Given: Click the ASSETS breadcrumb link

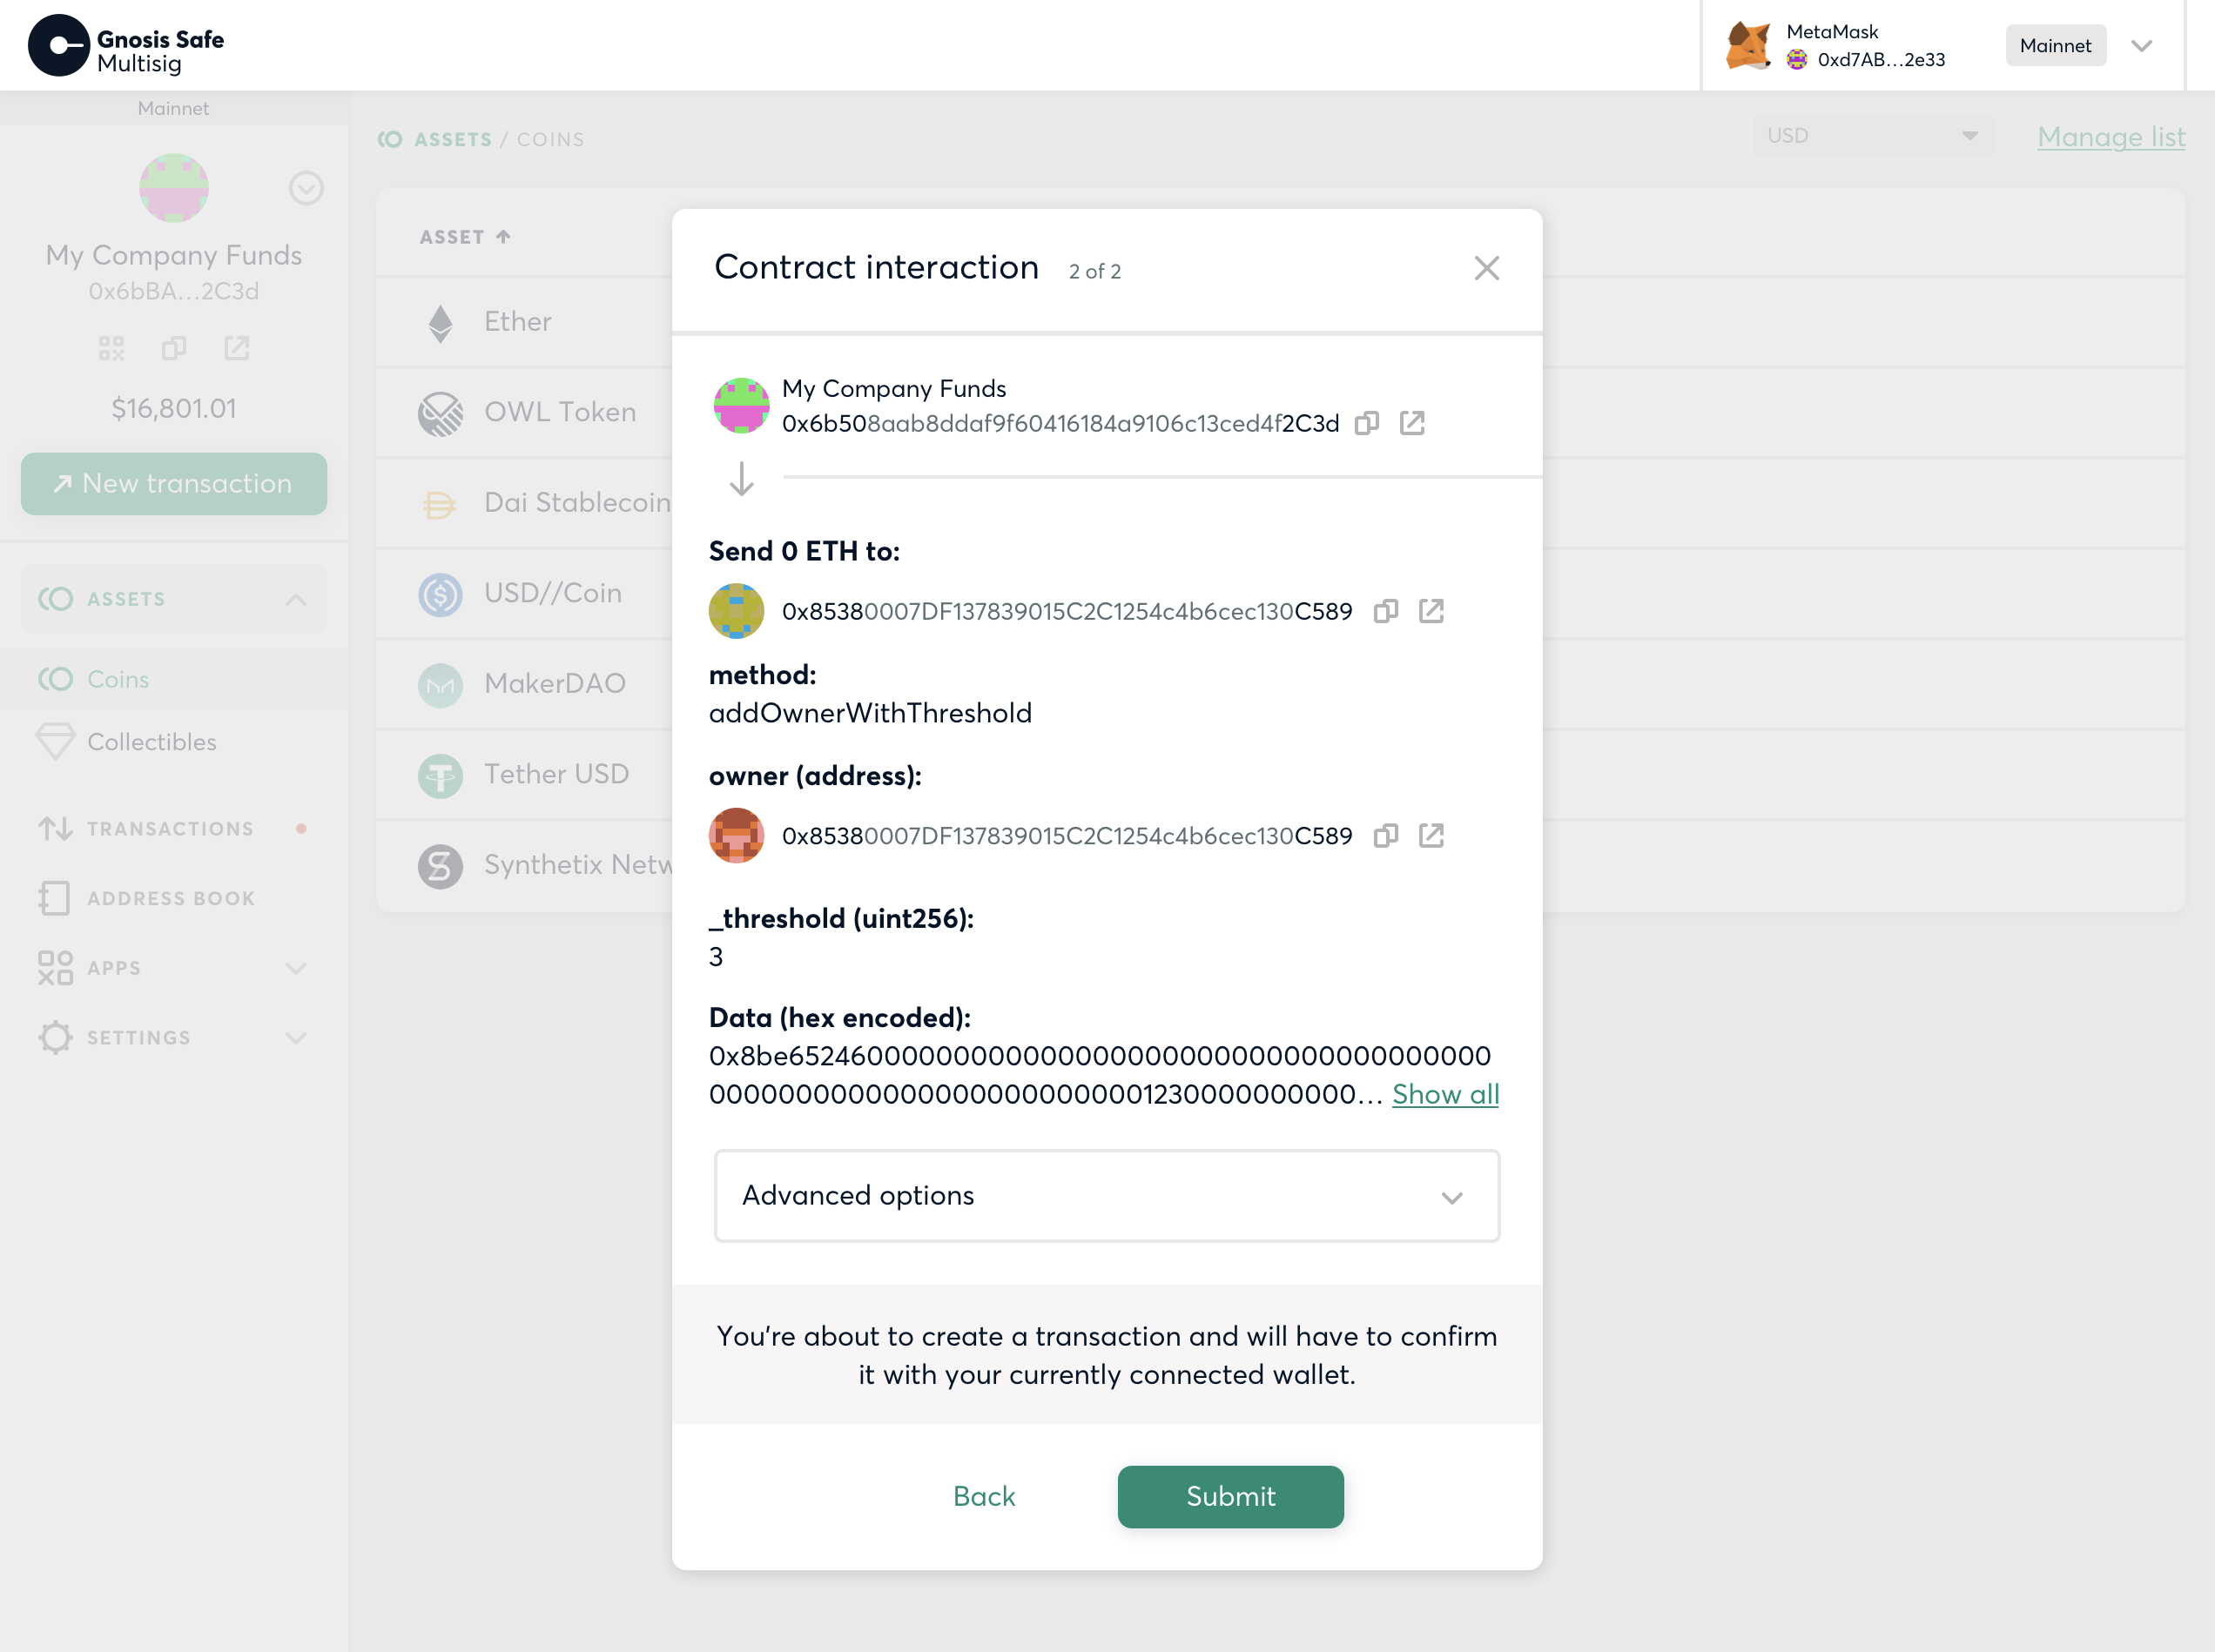Looking at the screenshot, I should coord(452,139).
